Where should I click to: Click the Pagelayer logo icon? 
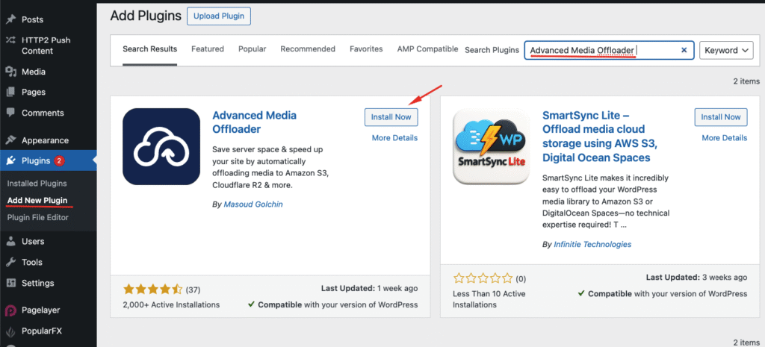[10, 310]
